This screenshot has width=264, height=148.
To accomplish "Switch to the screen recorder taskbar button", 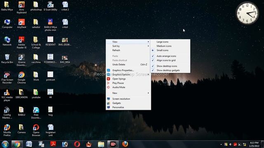I will [x=113, y=144].
